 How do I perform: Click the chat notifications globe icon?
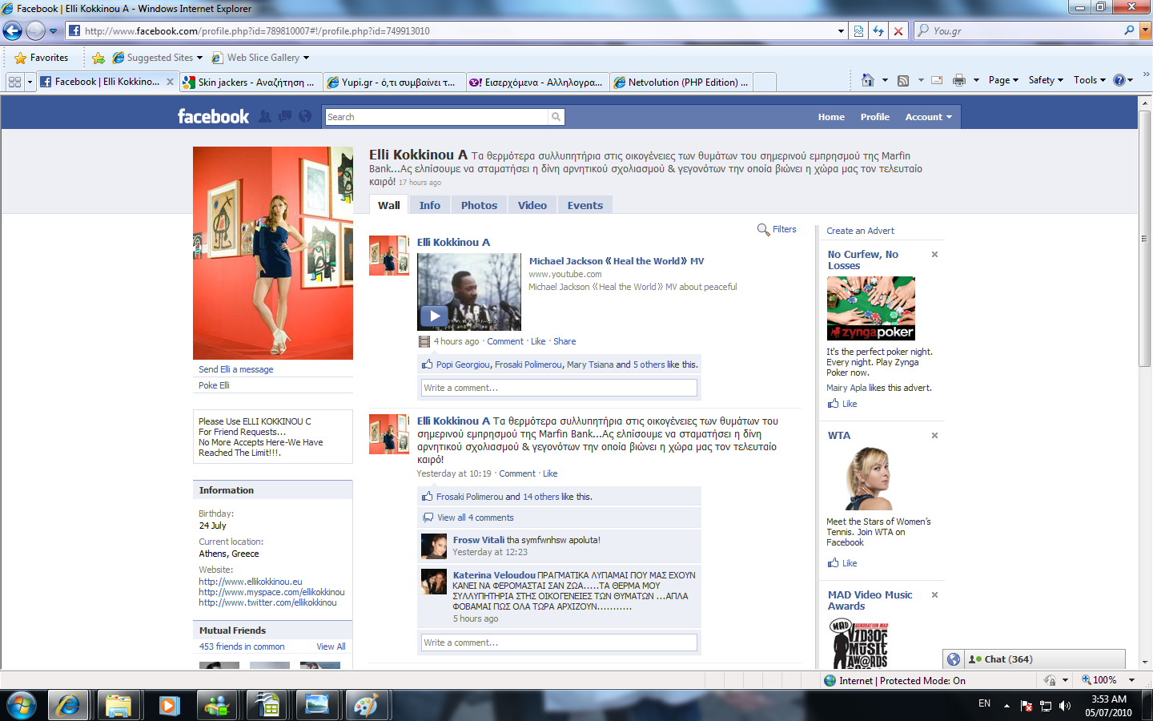tap(954, 659)
